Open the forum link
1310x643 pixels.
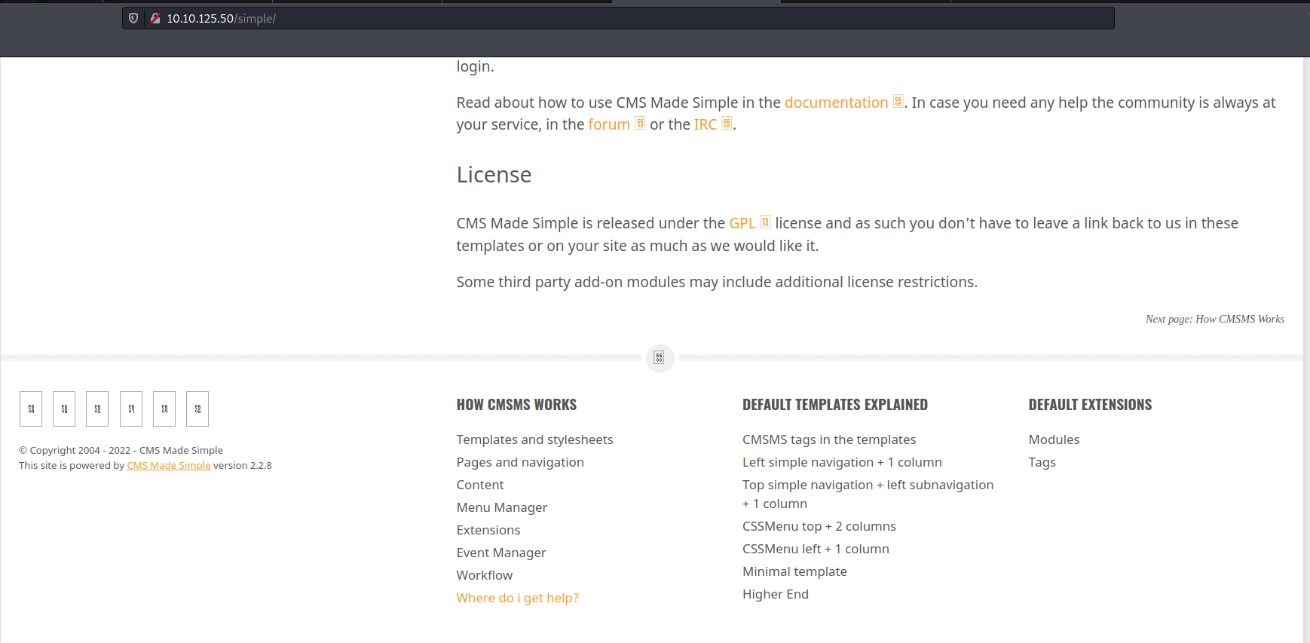coord(609,124)
